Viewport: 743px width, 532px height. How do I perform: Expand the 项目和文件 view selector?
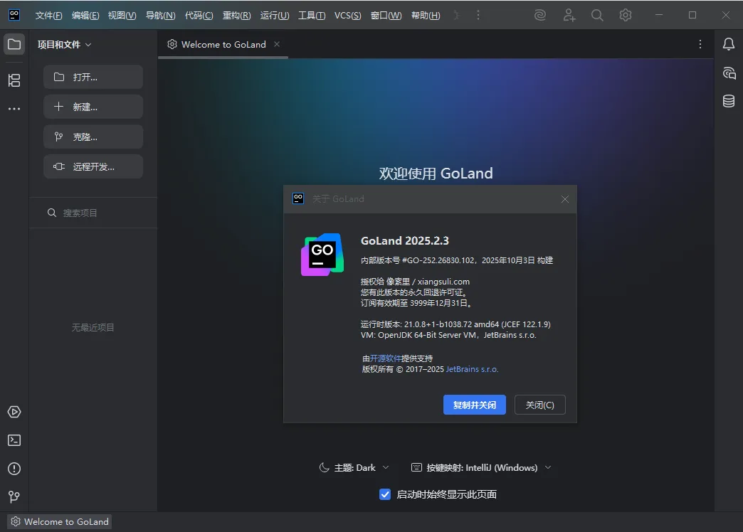[x=64, y=44]
